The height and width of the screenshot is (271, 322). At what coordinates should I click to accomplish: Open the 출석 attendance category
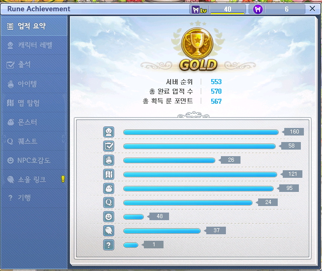[34, 64]
